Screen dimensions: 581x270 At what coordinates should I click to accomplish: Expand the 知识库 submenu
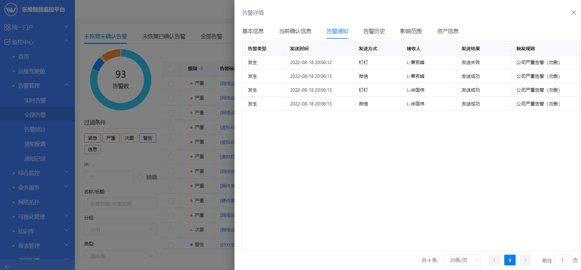[66, 230]
